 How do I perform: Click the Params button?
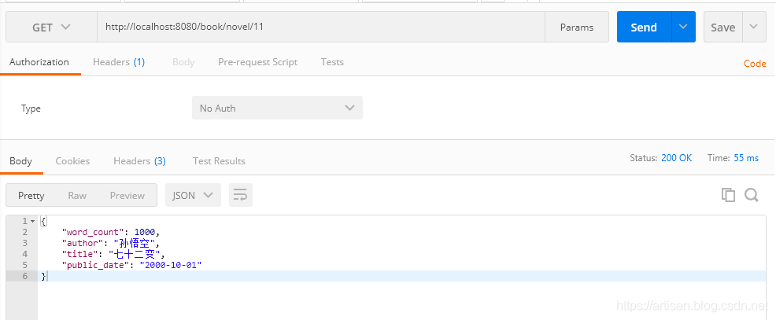coord(576,28)
